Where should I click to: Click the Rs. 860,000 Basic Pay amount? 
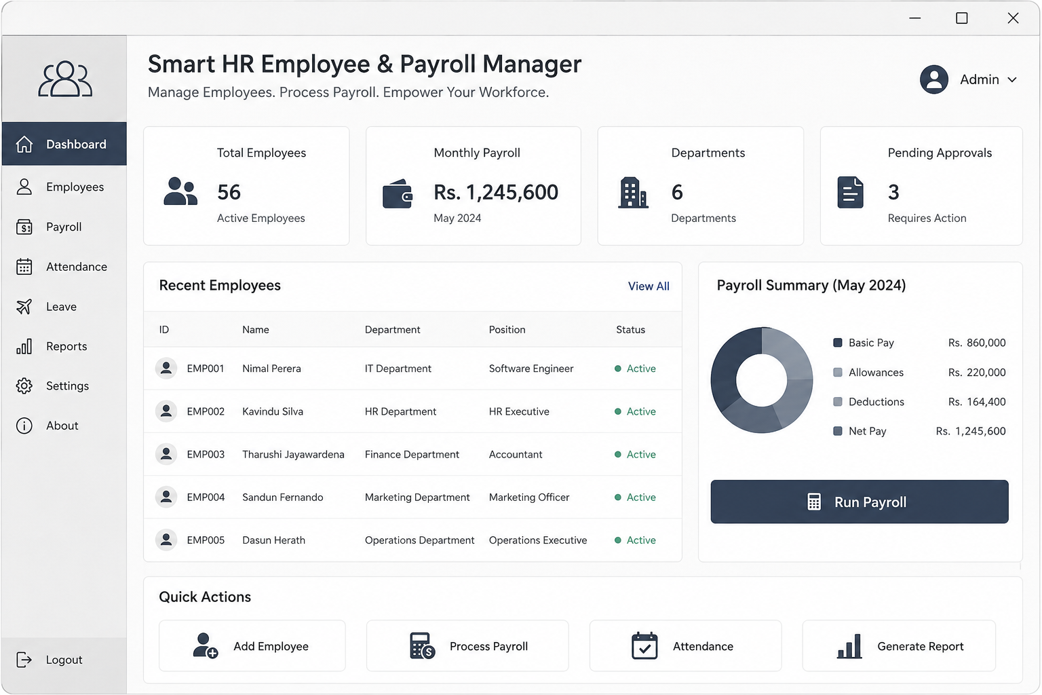[977, 343]
